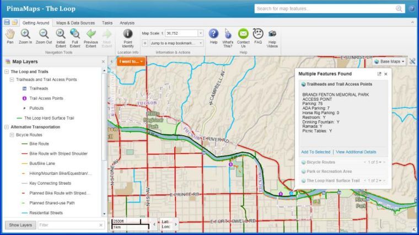Open Help Videos camera icon
419x235 pixels.
272,36
